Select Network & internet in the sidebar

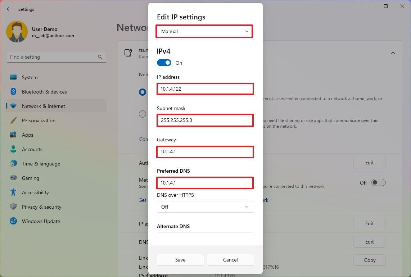pos(13,106)
